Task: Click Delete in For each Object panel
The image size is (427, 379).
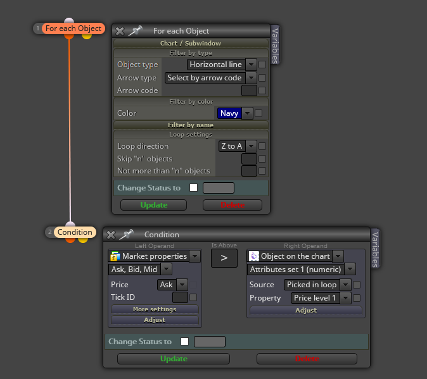Action: (233, 205)
